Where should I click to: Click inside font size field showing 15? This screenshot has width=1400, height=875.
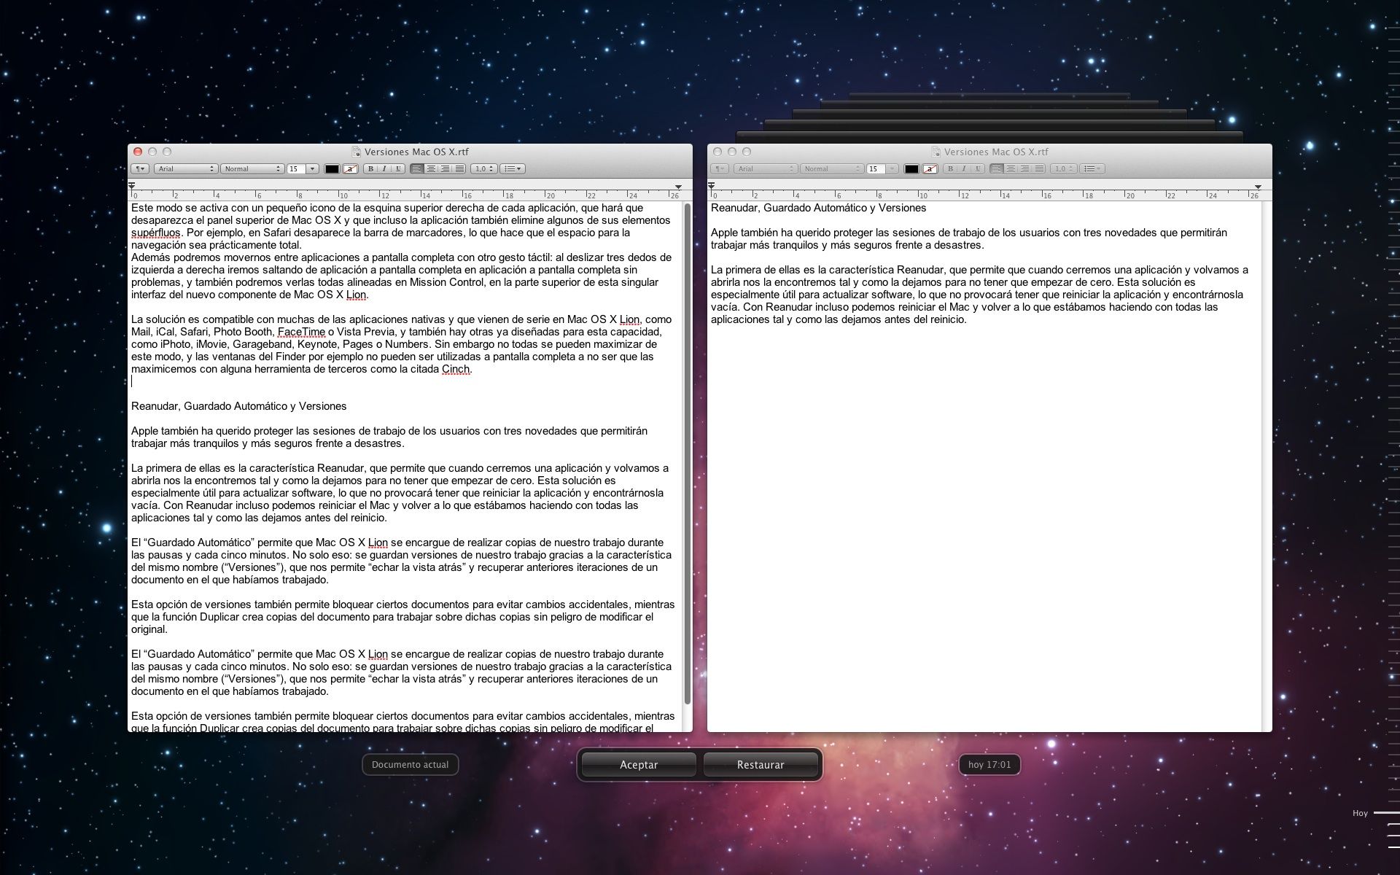coord(295,169)
